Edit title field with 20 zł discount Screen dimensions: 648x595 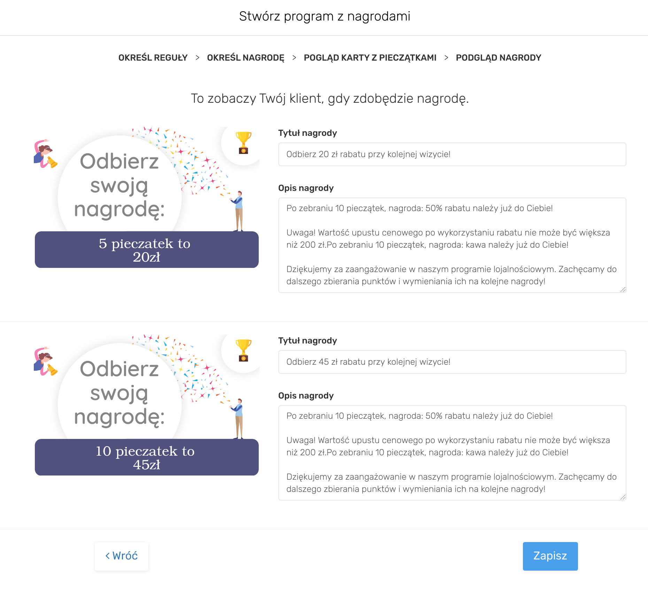452,154
